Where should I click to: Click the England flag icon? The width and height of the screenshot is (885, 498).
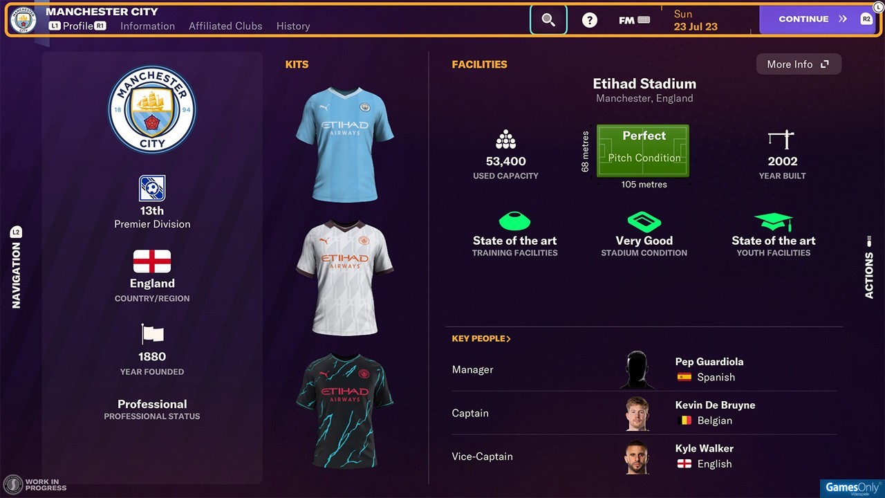click(x=152, y=261)
